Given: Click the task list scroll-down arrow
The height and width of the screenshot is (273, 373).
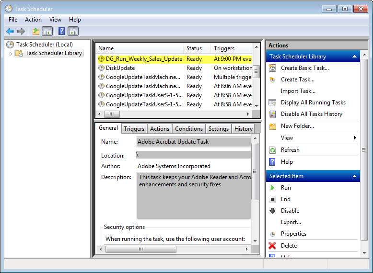Looking at the screenshot, I should click(x=256, y=106).
